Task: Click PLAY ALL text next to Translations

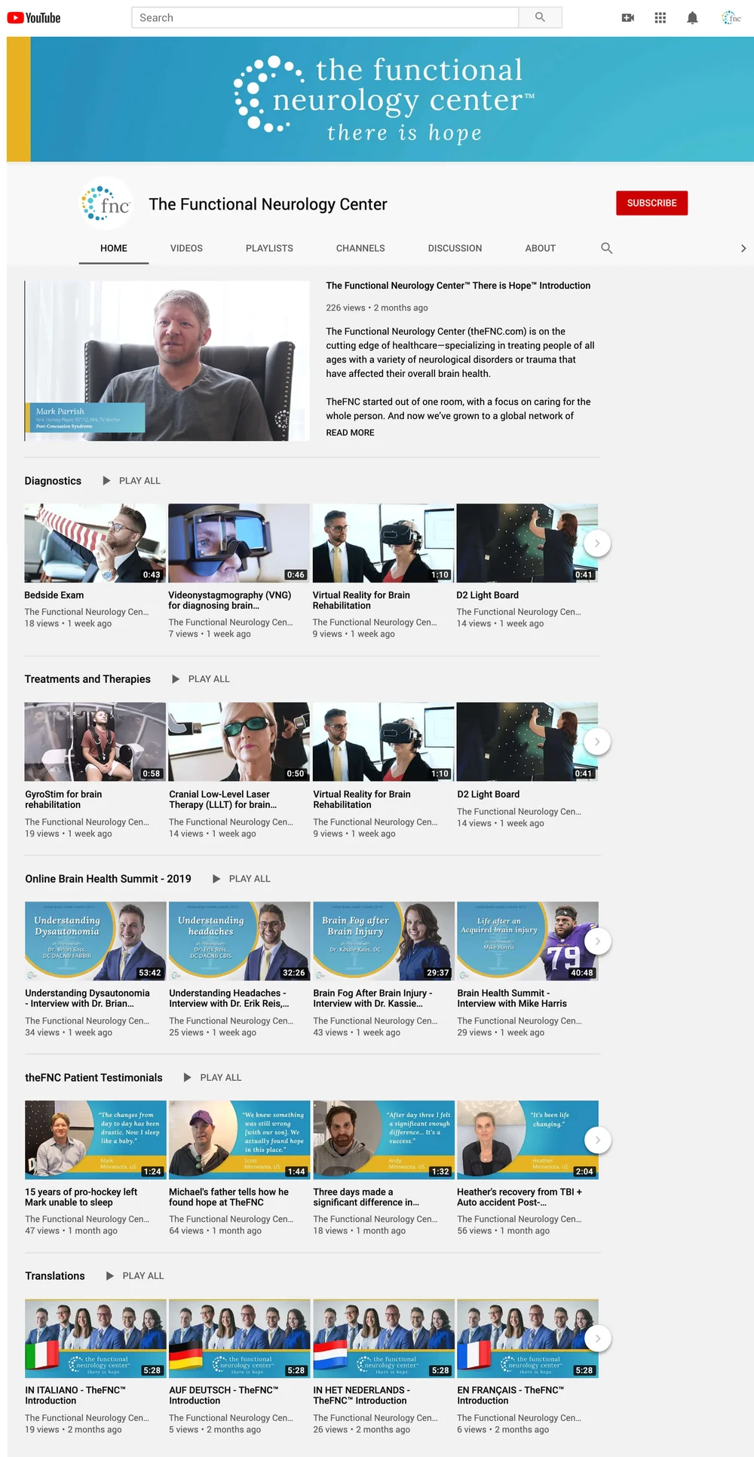Action: click(143, 1276)
